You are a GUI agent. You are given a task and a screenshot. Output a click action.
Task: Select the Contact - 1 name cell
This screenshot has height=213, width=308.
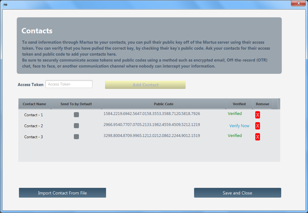[33, 115]
